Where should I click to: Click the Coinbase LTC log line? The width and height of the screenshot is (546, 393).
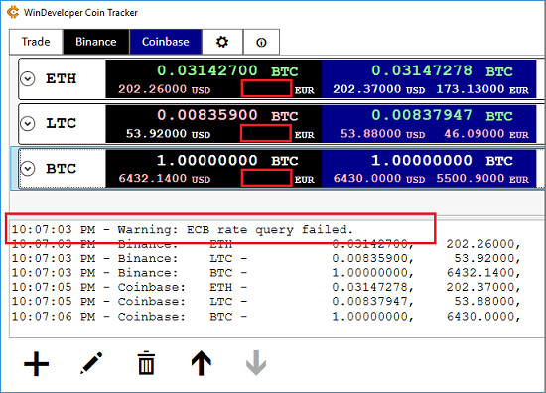pyautogui.click(x=266, y=301)
